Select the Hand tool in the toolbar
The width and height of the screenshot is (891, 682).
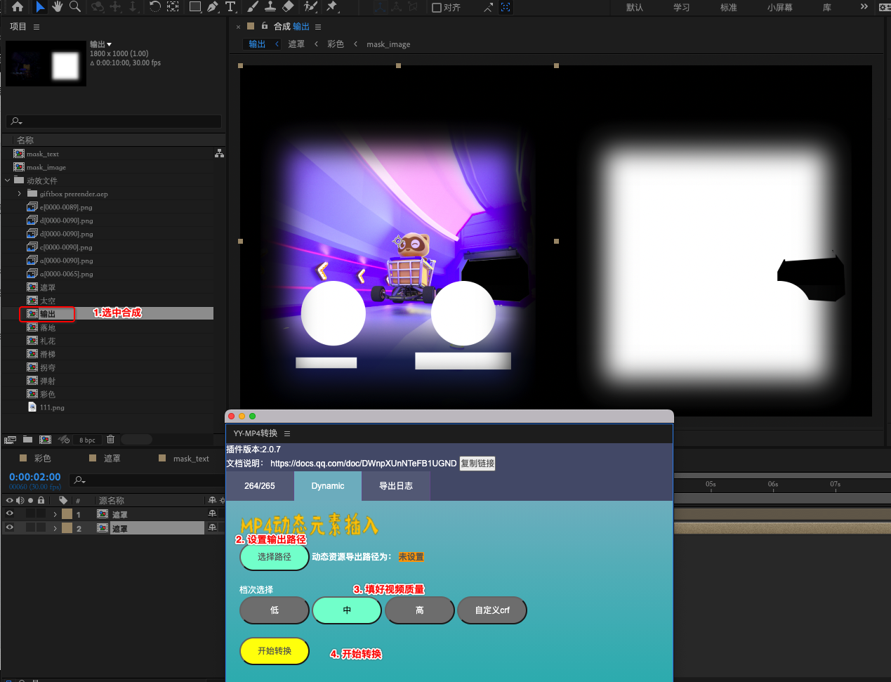pyautogui.click(x=58, y=7)
